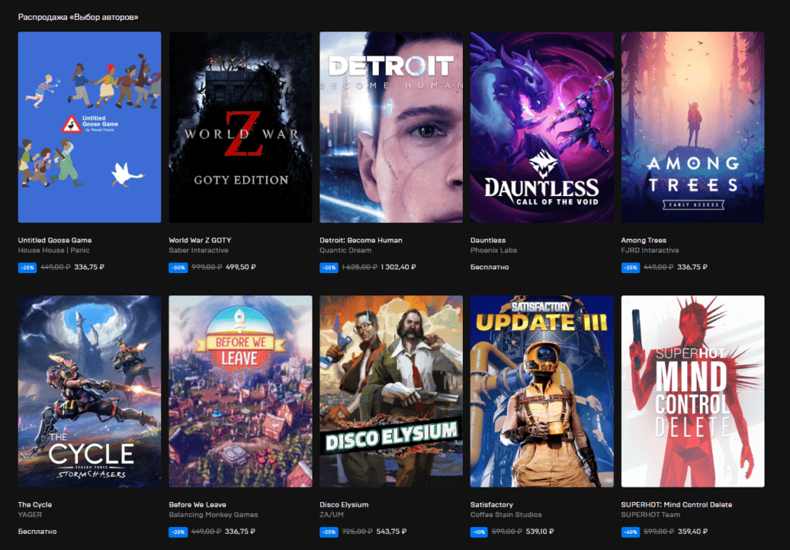Open the Dauntless Call of the Void cover
This screenshot has height=550, width=790.
coord(542,127)
